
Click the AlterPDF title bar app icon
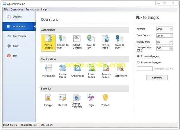pos(4,4)
